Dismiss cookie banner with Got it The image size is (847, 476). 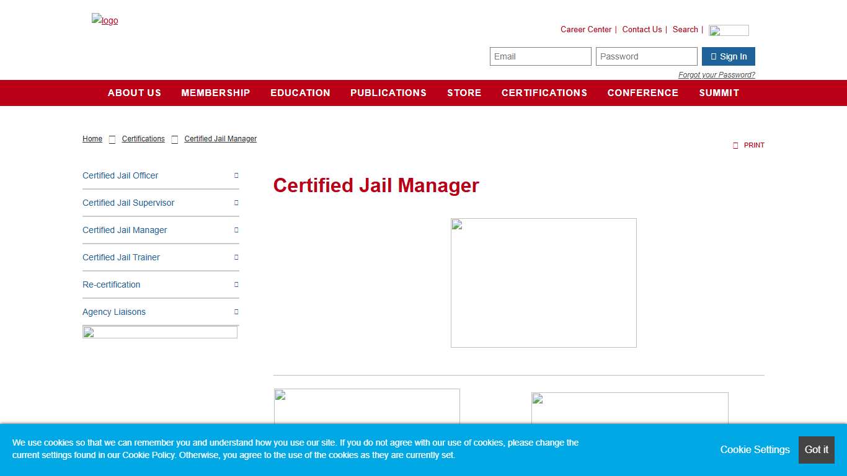tap(816, 450)
